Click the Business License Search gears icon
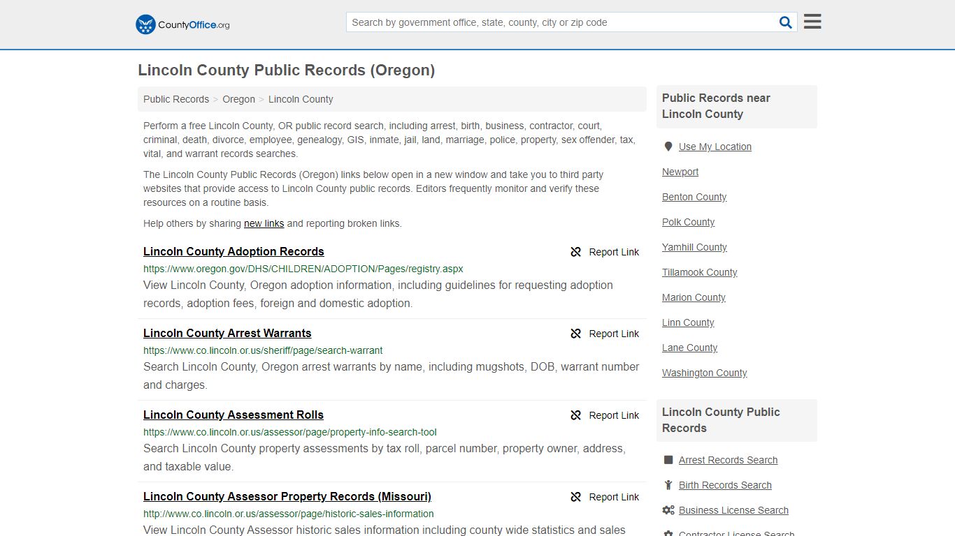Viewport: 955px width, 536px height. point(668,510)
